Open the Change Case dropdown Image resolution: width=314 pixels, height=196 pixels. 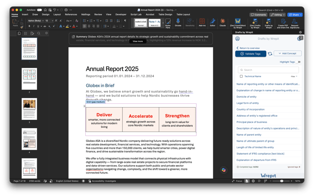click(x=69, y=21)
